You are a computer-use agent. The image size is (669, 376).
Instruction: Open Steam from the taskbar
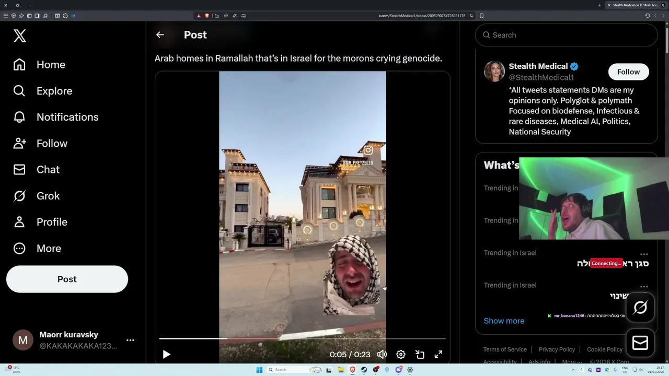(x=364, y=370)
